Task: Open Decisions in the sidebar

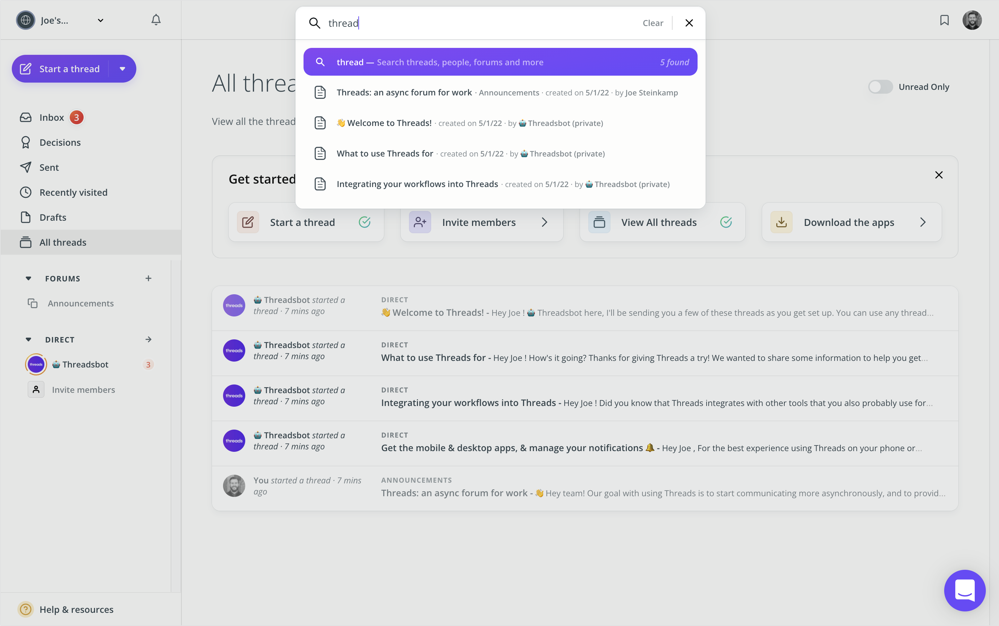Action: [x=60, y=142]
